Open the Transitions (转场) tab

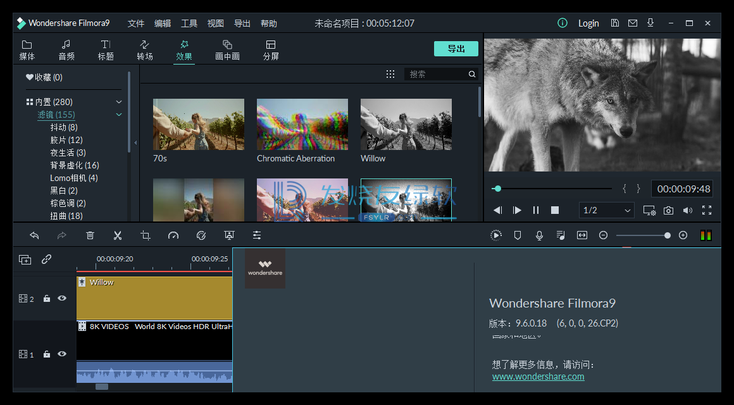tap(145, 50)
